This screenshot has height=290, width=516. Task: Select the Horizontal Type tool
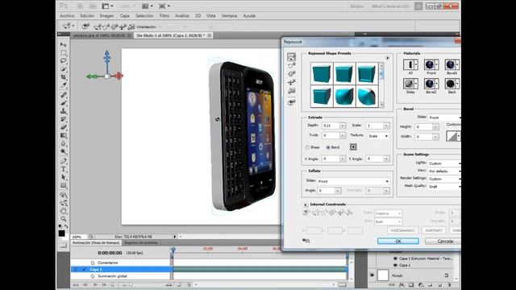[x=63, y=169]
